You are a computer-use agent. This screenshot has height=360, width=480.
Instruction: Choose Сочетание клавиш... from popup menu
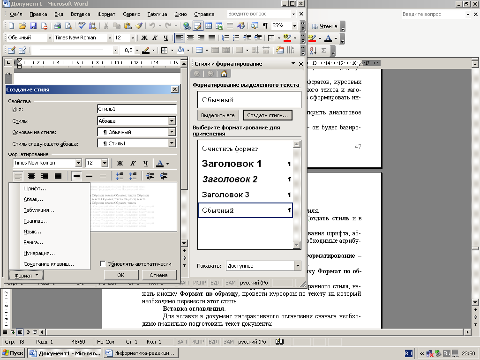point(50,264)
